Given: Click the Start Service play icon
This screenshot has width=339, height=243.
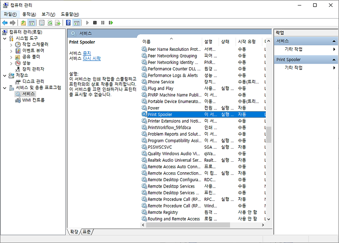Looking at the screenshot, I should tap(87, 23).
